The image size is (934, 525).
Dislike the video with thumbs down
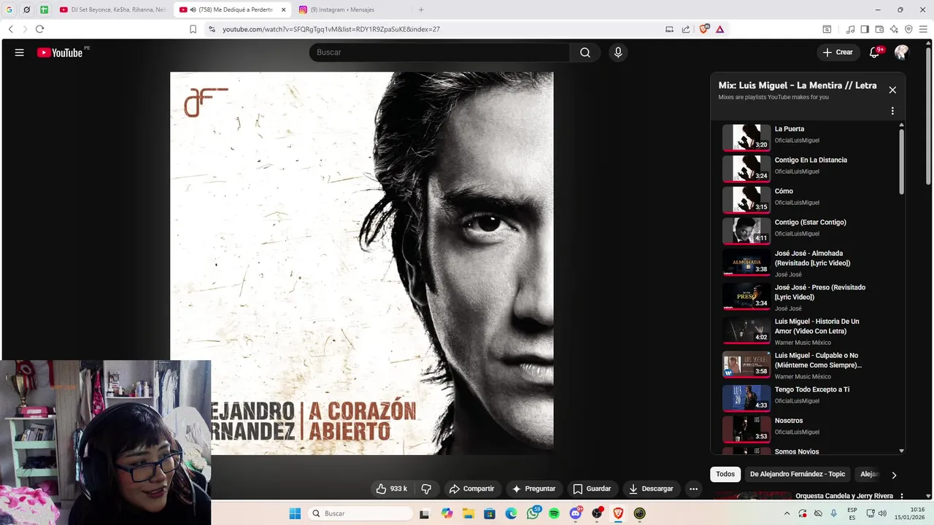point(427,489)
